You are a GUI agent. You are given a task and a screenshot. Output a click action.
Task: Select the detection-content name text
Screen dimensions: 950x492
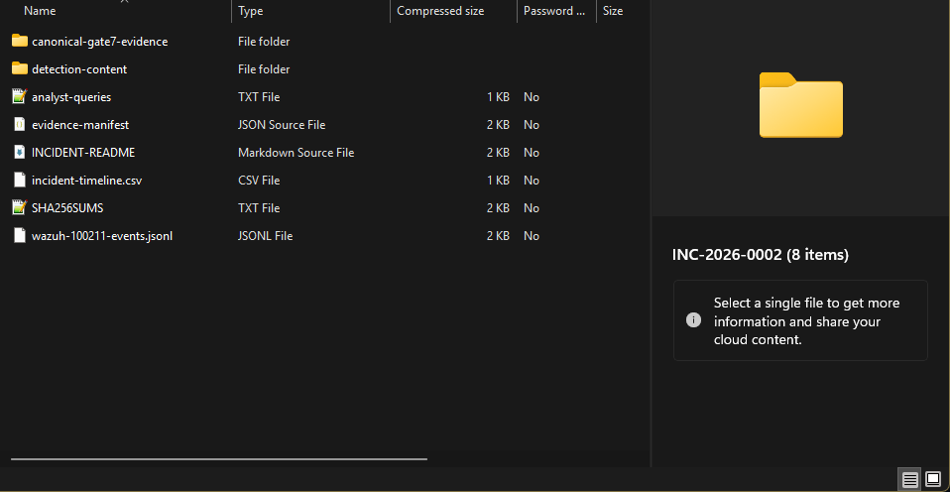pyautogui.click(x=79, y=69)
